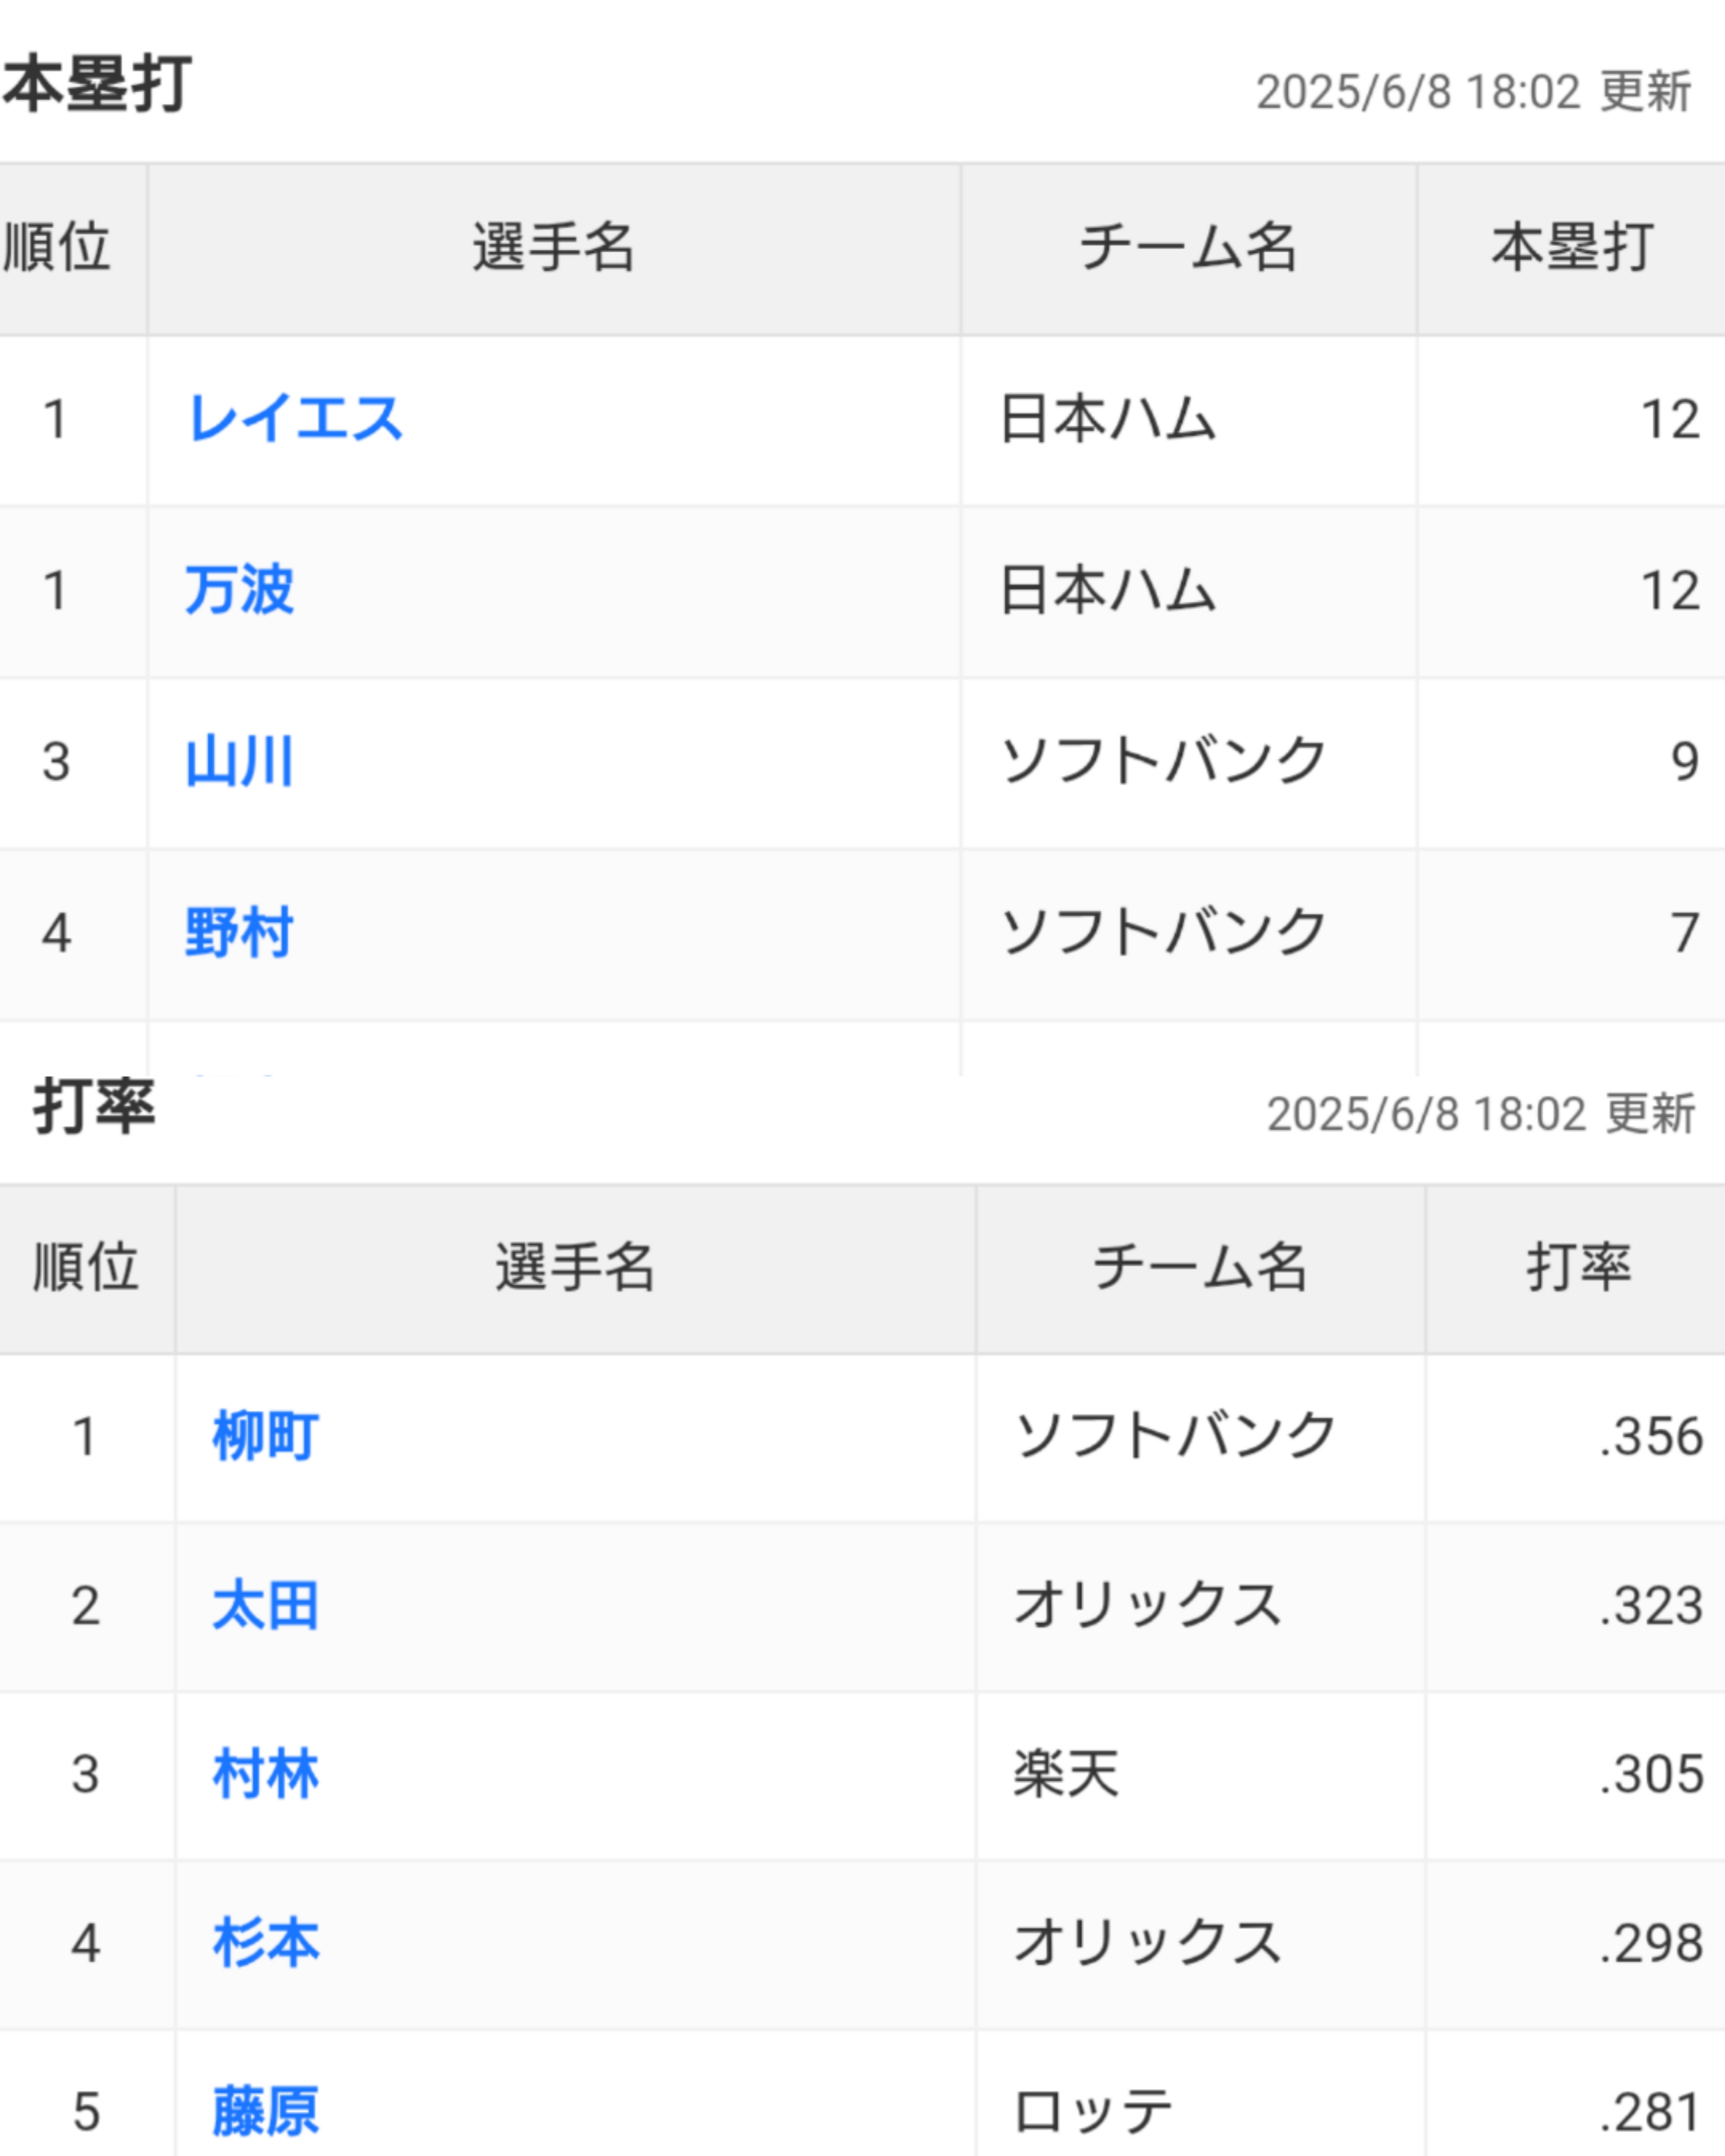
Task: Select the 本塁打 section title
Action: tap(97, 85)
